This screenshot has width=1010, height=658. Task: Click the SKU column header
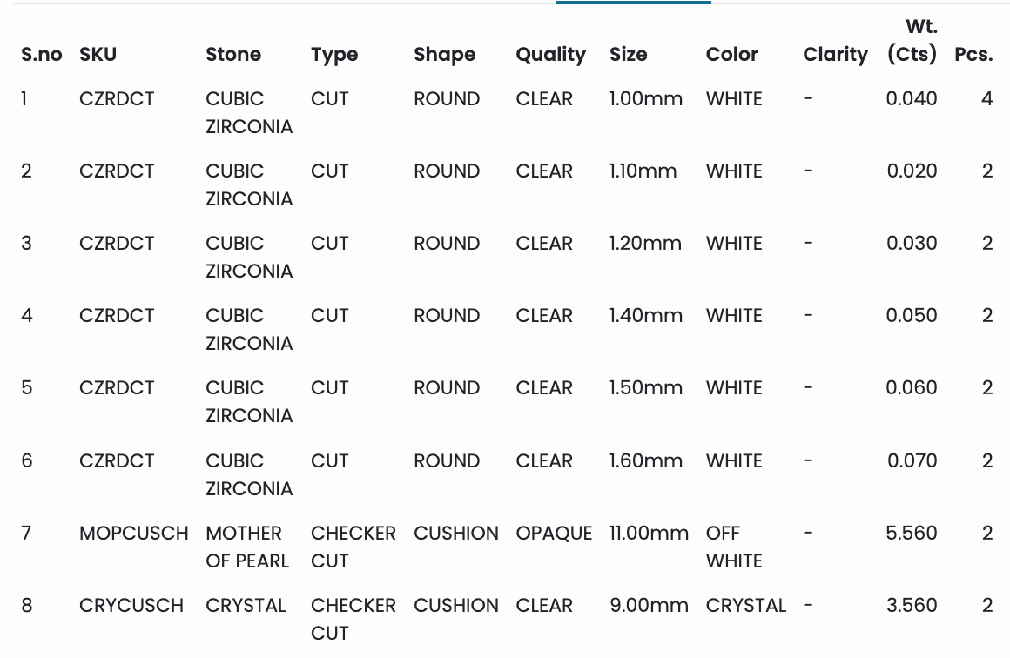(98, 55)
